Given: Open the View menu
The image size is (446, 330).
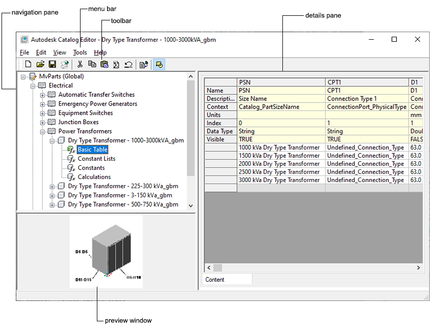Looking at the screenshot, I should point(60,53).
